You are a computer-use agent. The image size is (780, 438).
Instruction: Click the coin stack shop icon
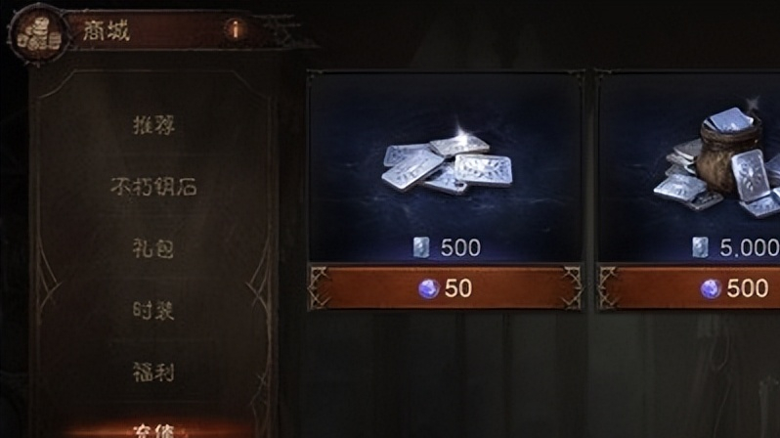(x=38, y=34)
